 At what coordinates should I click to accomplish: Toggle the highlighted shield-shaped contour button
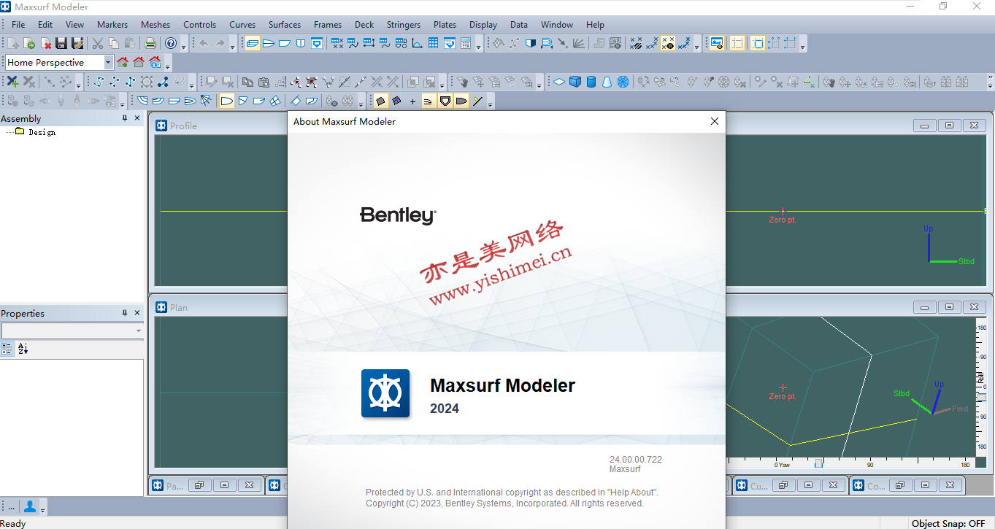pos(444,101)
